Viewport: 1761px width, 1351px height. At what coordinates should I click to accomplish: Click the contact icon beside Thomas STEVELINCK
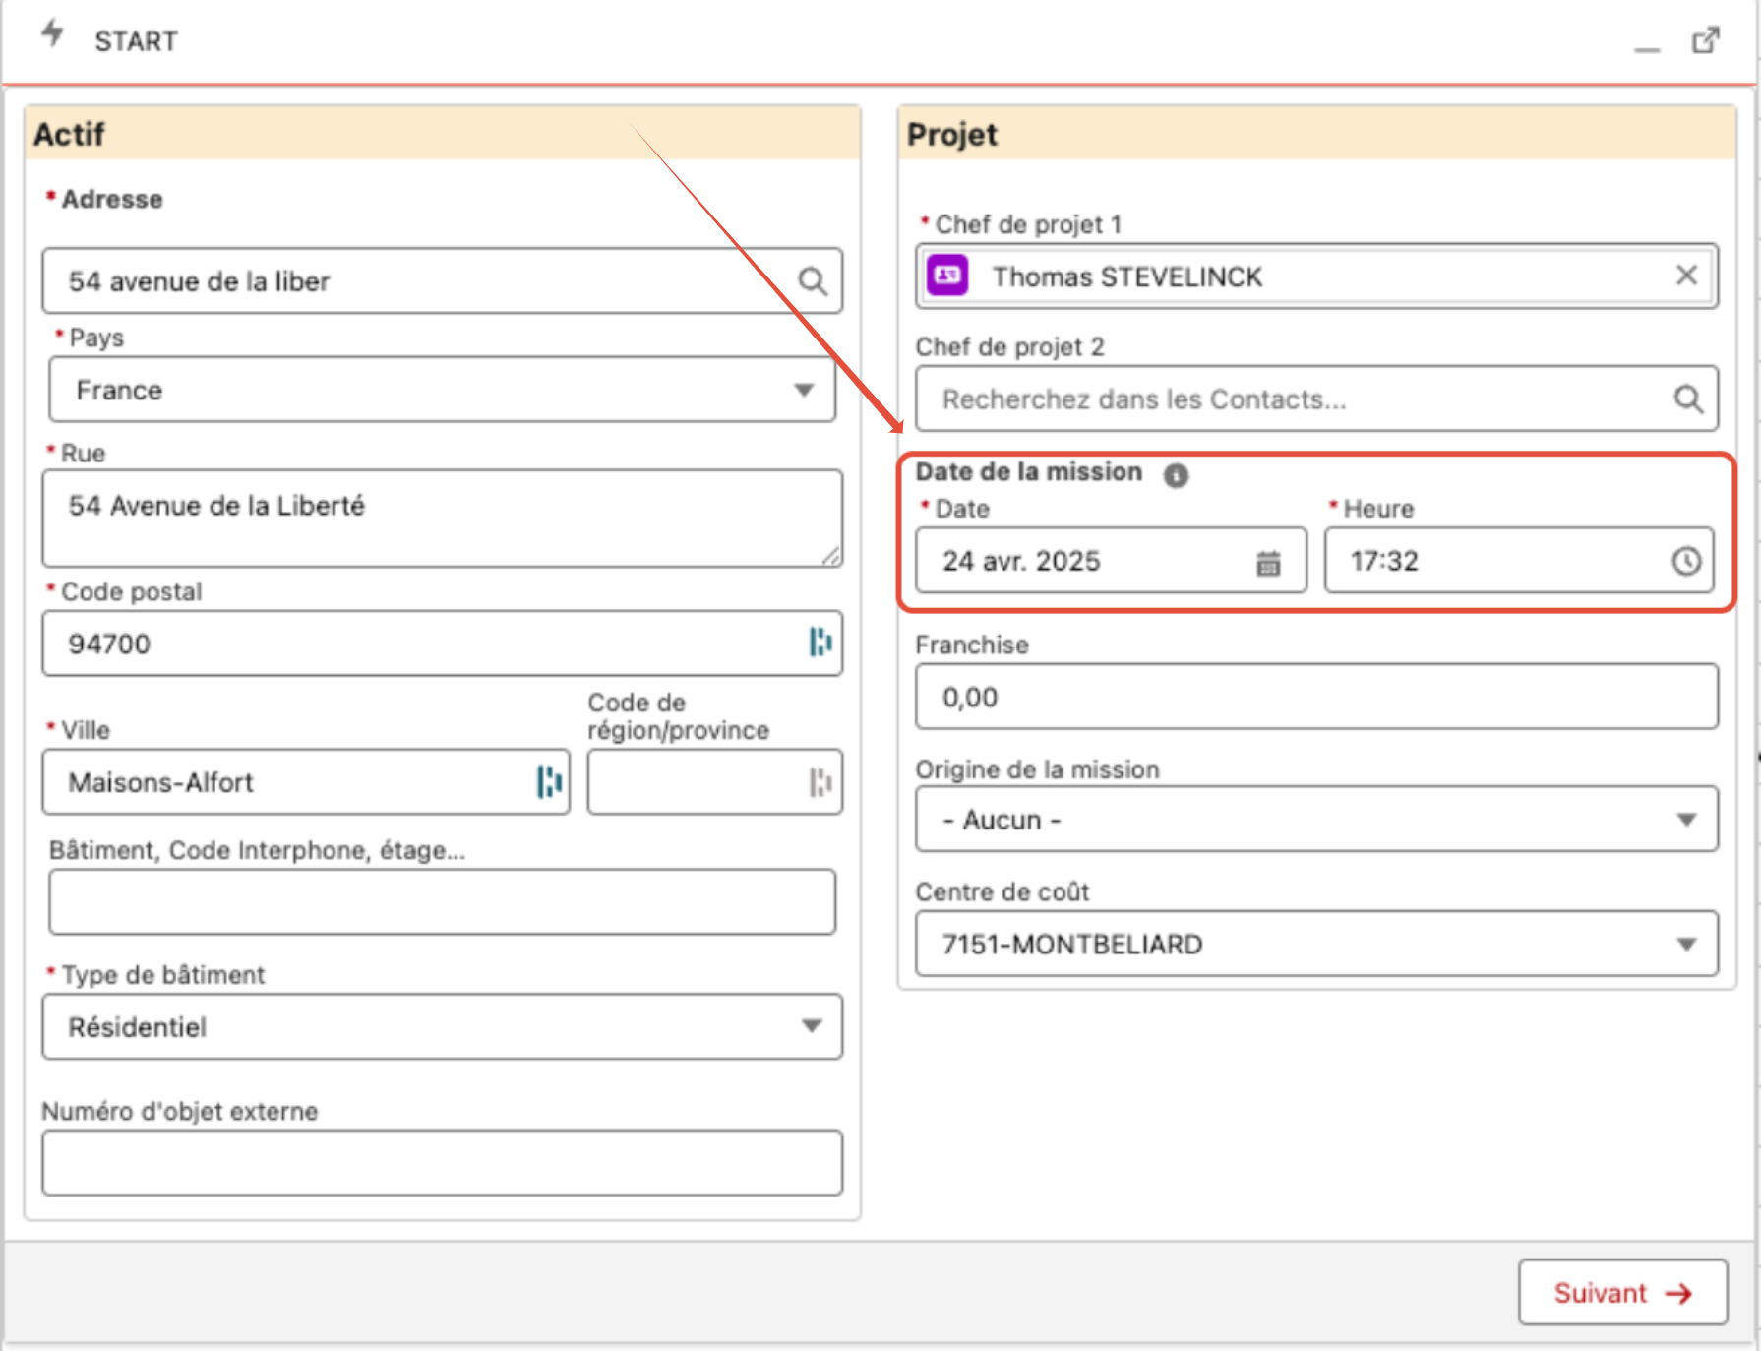[948, 276]
